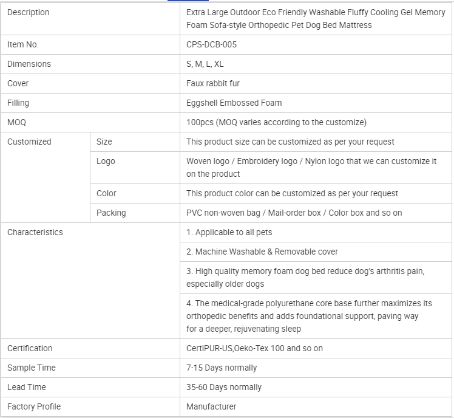Screen dimensions: 454x418
Task: Click the medical-grade polyurethane core paragraph
Action: click(309, 316)
